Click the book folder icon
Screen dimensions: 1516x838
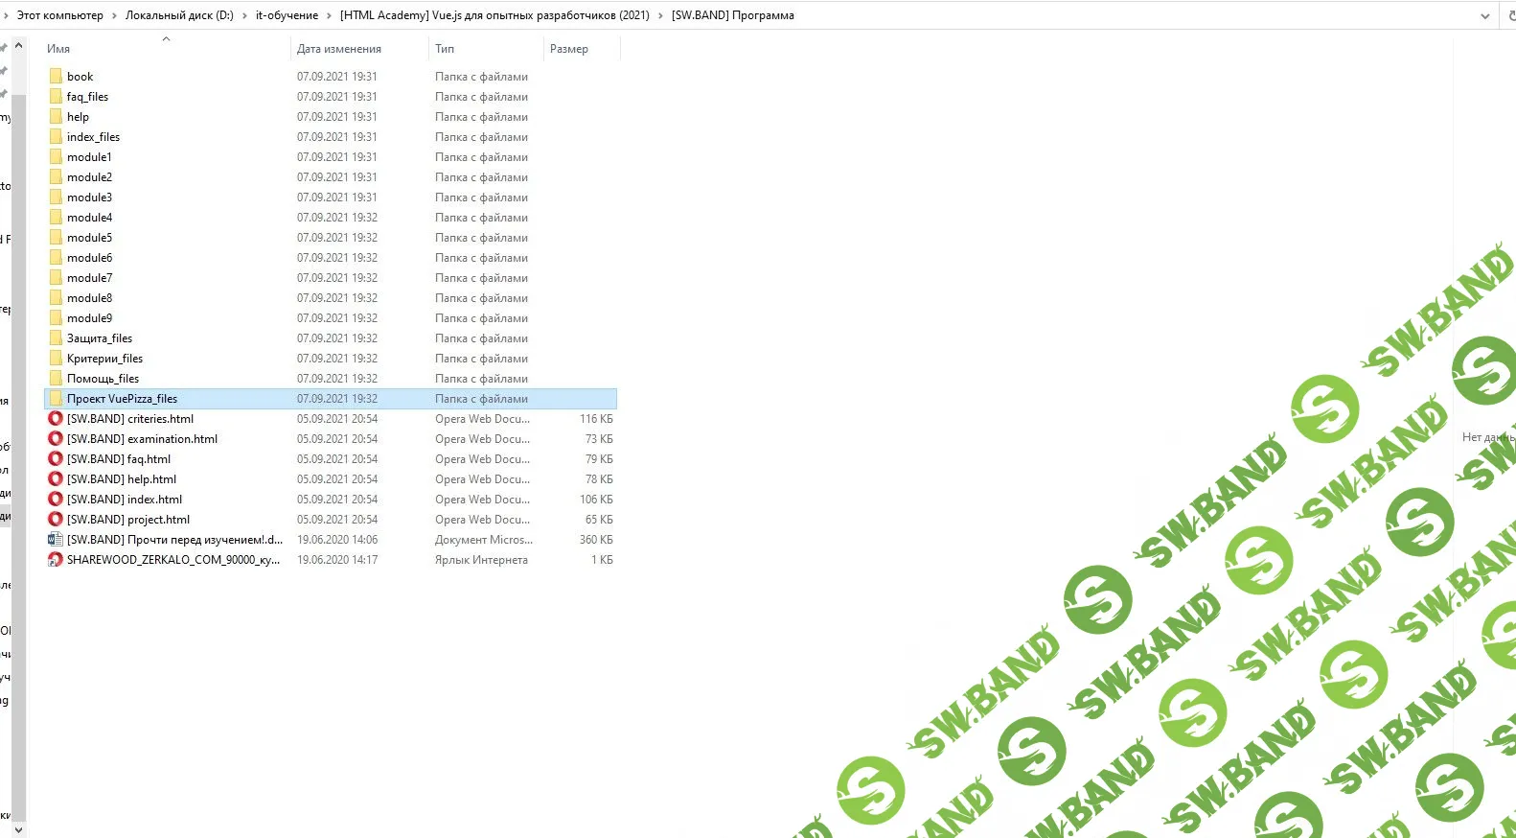pyautogui.click(x=56, y=77)
